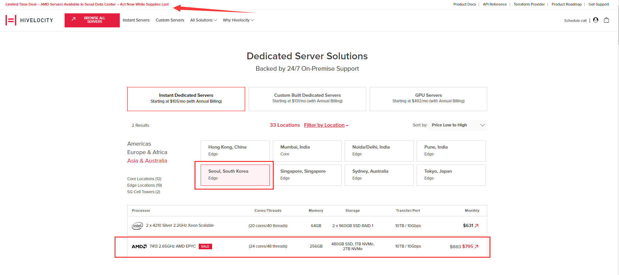Collapse the Filter by Location section

click(x=326, y=125)
